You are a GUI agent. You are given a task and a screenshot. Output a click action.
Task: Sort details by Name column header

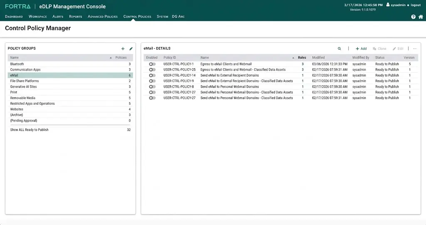[x=205, y=58]
